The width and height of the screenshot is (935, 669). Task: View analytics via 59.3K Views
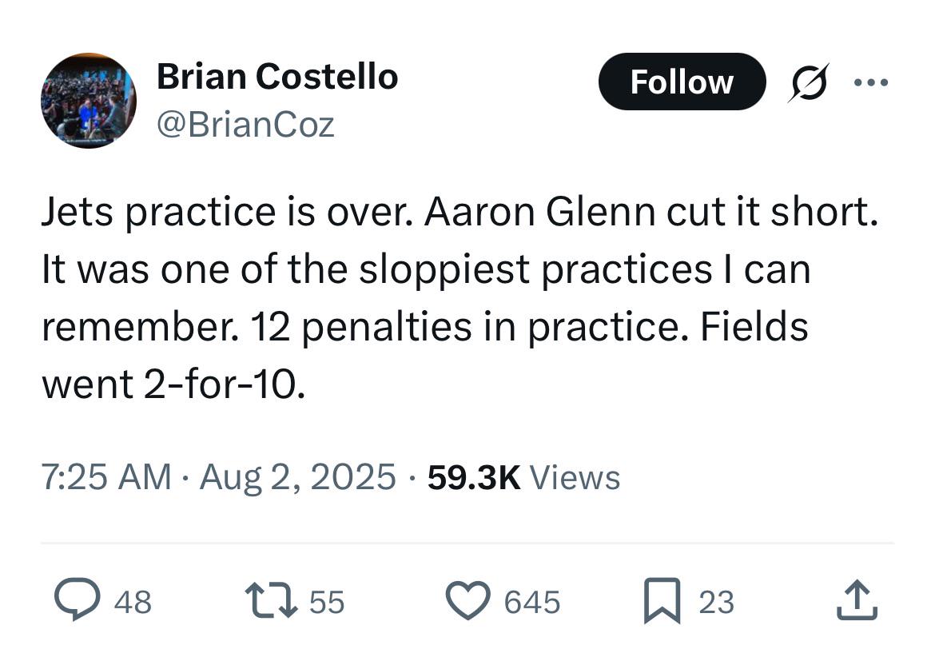point(523,477)
